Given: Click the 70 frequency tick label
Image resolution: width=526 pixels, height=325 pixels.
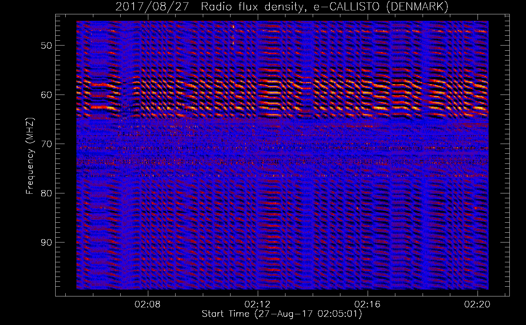Looking at the screenshot, I should (46, 144).
